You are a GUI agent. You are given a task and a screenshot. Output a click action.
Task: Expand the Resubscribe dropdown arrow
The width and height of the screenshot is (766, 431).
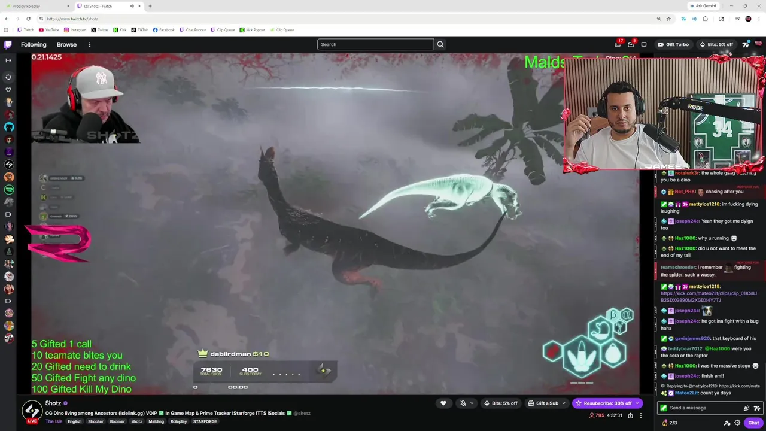(638, 403)
